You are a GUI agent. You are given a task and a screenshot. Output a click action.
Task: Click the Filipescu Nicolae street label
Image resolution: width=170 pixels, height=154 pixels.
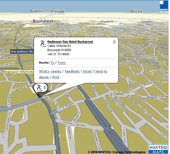point(117,103)
